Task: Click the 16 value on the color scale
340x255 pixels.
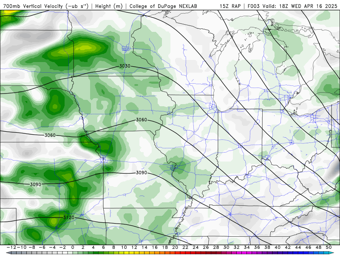Action: 155,247
